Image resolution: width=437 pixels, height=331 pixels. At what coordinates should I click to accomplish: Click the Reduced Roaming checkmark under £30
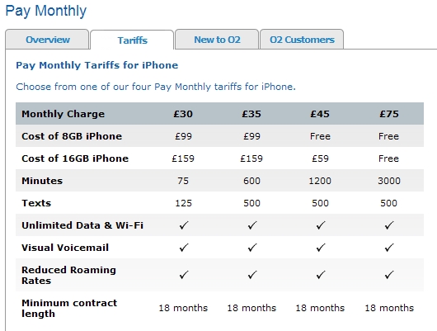click(x=184, y=275)
